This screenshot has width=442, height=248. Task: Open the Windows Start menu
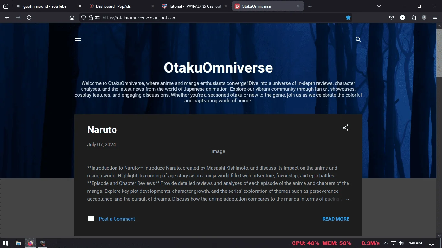click(6, 243)
